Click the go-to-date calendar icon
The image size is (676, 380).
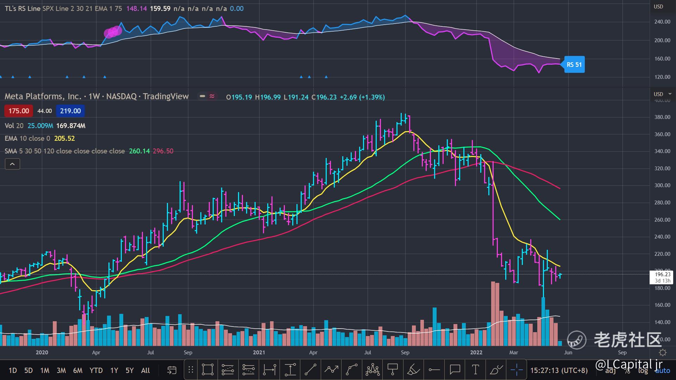coord(171,370)
